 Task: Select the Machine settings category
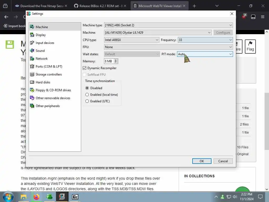click(55, 27)
